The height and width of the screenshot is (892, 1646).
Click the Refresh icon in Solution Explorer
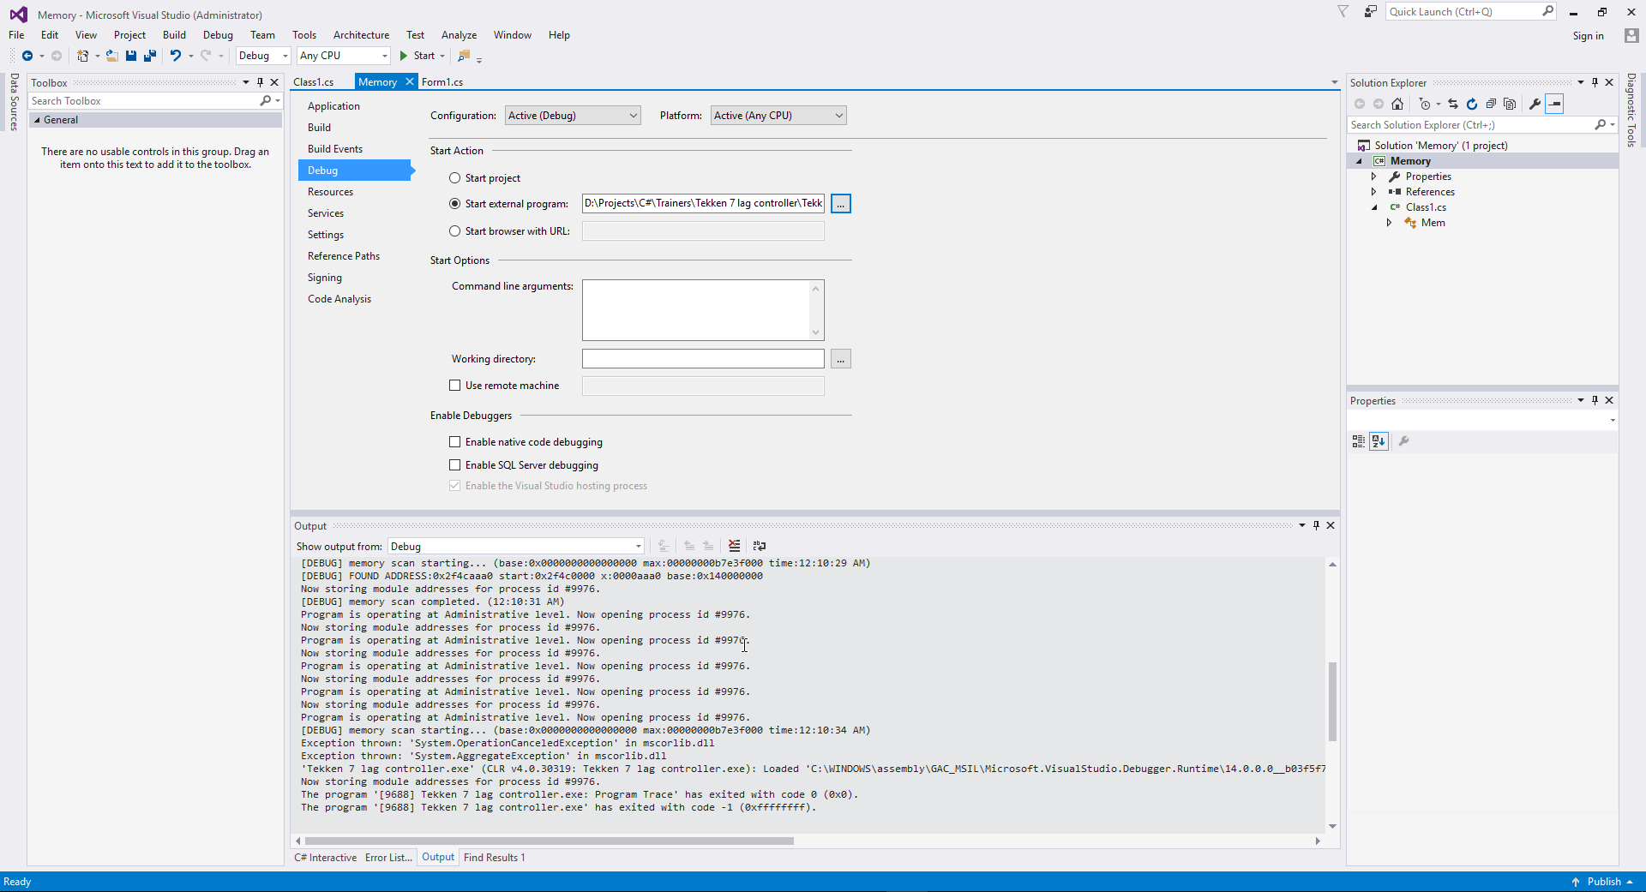[1472, 104]
